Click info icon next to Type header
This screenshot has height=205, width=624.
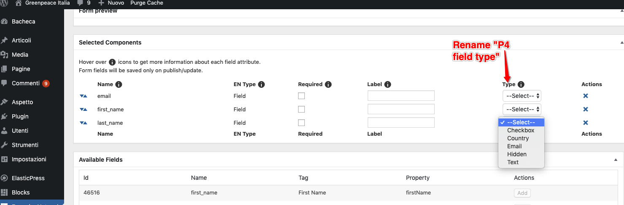pos(521,84)
